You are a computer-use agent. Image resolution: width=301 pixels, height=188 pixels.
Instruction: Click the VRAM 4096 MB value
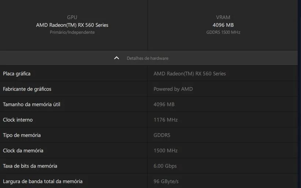[223, 25]
